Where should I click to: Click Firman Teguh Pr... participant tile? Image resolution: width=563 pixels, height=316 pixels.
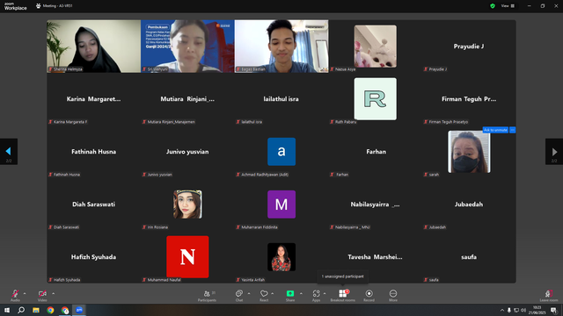pos(469,99)
